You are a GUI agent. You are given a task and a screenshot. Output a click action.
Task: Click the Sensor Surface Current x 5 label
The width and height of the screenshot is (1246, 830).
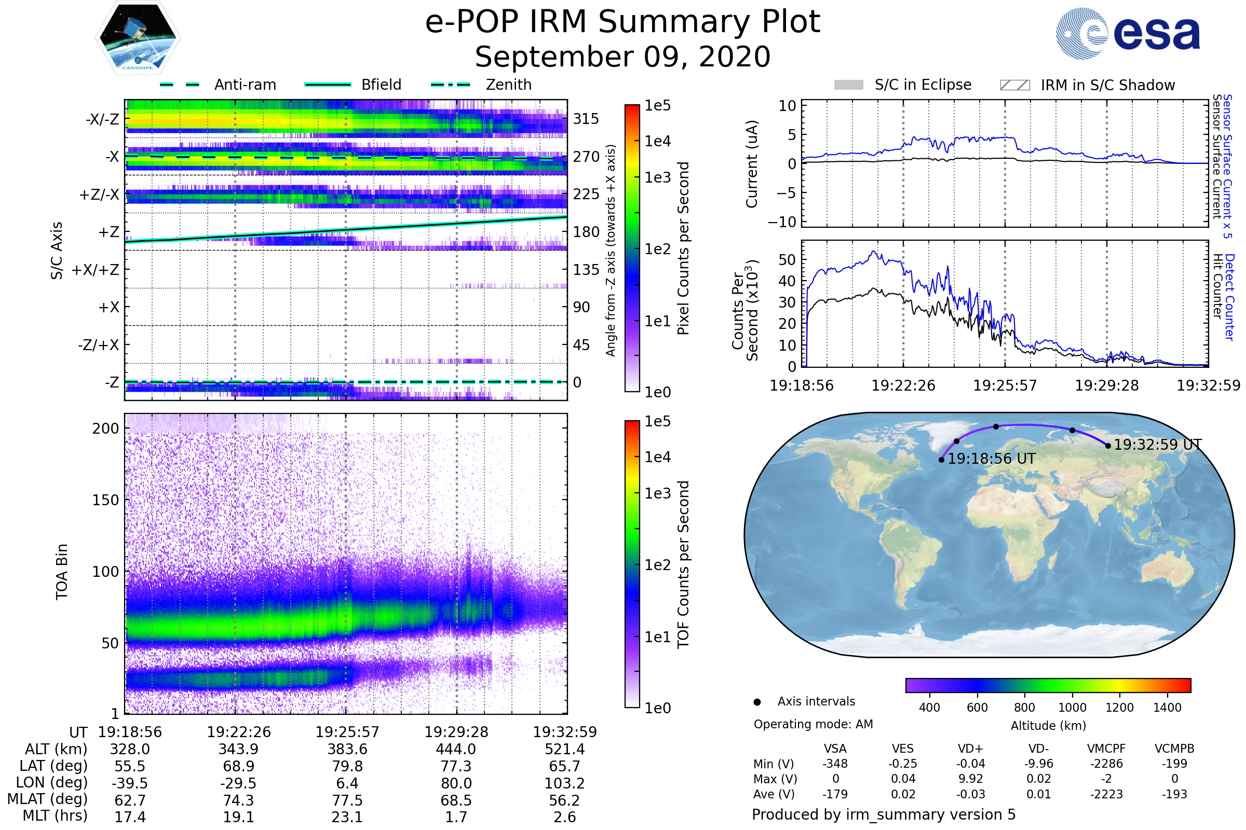click(x=1227, y=166)
